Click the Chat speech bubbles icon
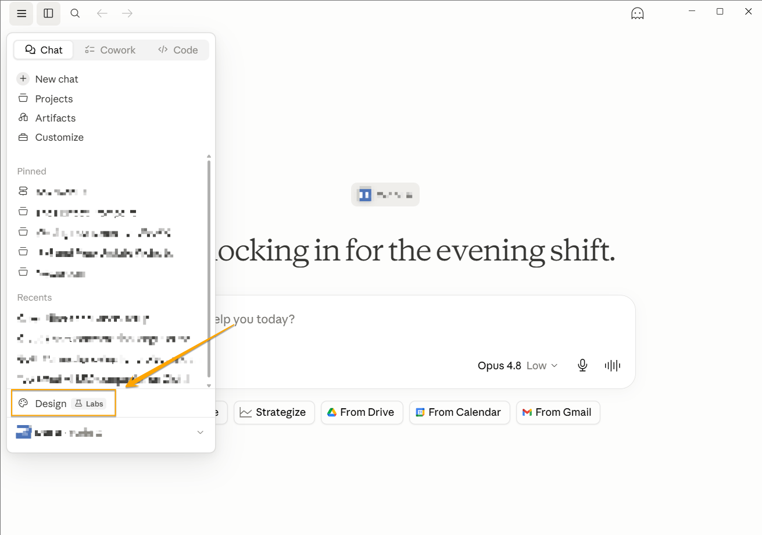The height and width of the screenshot is (535, 762). (31, 50)
